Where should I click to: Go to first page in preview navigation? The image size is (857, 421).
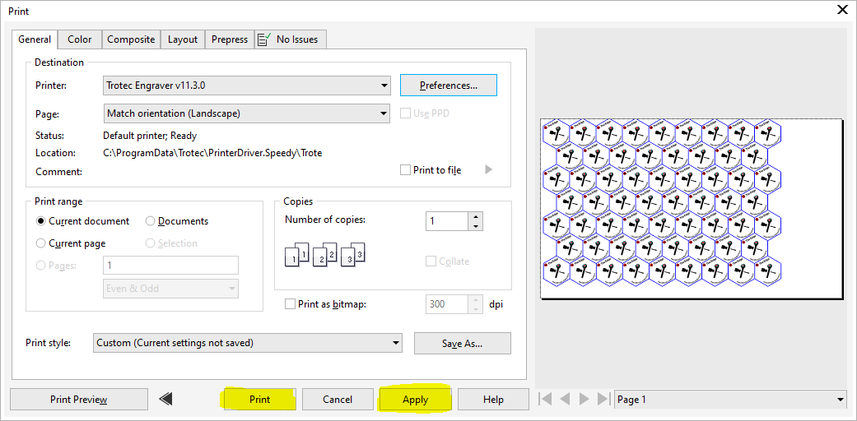point(545,400)
